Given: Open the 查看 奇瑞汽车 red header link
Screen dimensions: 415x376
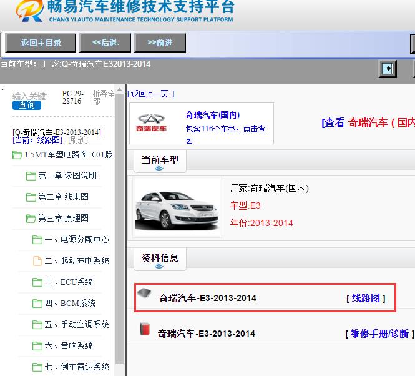Looking at the screenshot, I should (x=368, y=122).
